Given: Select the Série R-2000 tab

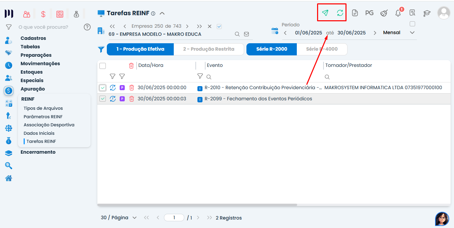Looking at the screenshot, I should (x=271, y=49).
